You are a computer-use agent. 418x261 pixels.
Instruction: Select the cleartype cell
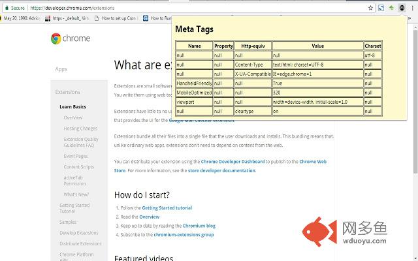253,112
